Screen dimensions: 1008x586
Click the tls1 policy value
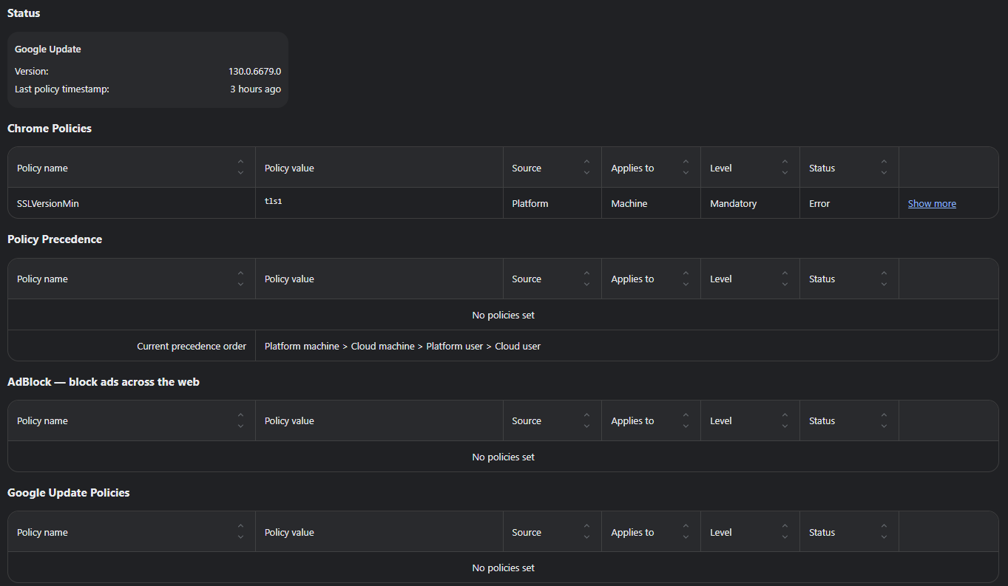coord(274,201)
